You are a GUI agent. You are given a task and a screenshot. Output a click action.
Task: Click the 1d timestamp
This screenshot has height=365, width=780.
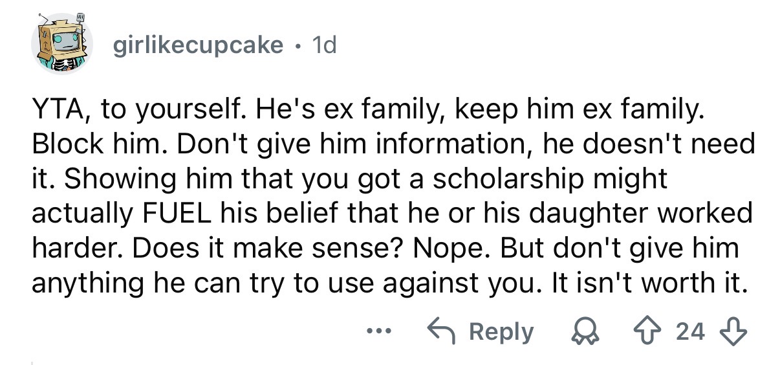coord(324,45)
